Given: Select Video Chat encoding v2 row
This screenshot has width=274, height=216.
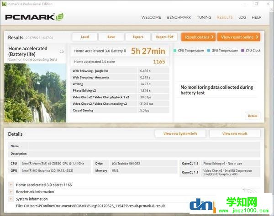Looking at the screenshot, I should [120, 104].
